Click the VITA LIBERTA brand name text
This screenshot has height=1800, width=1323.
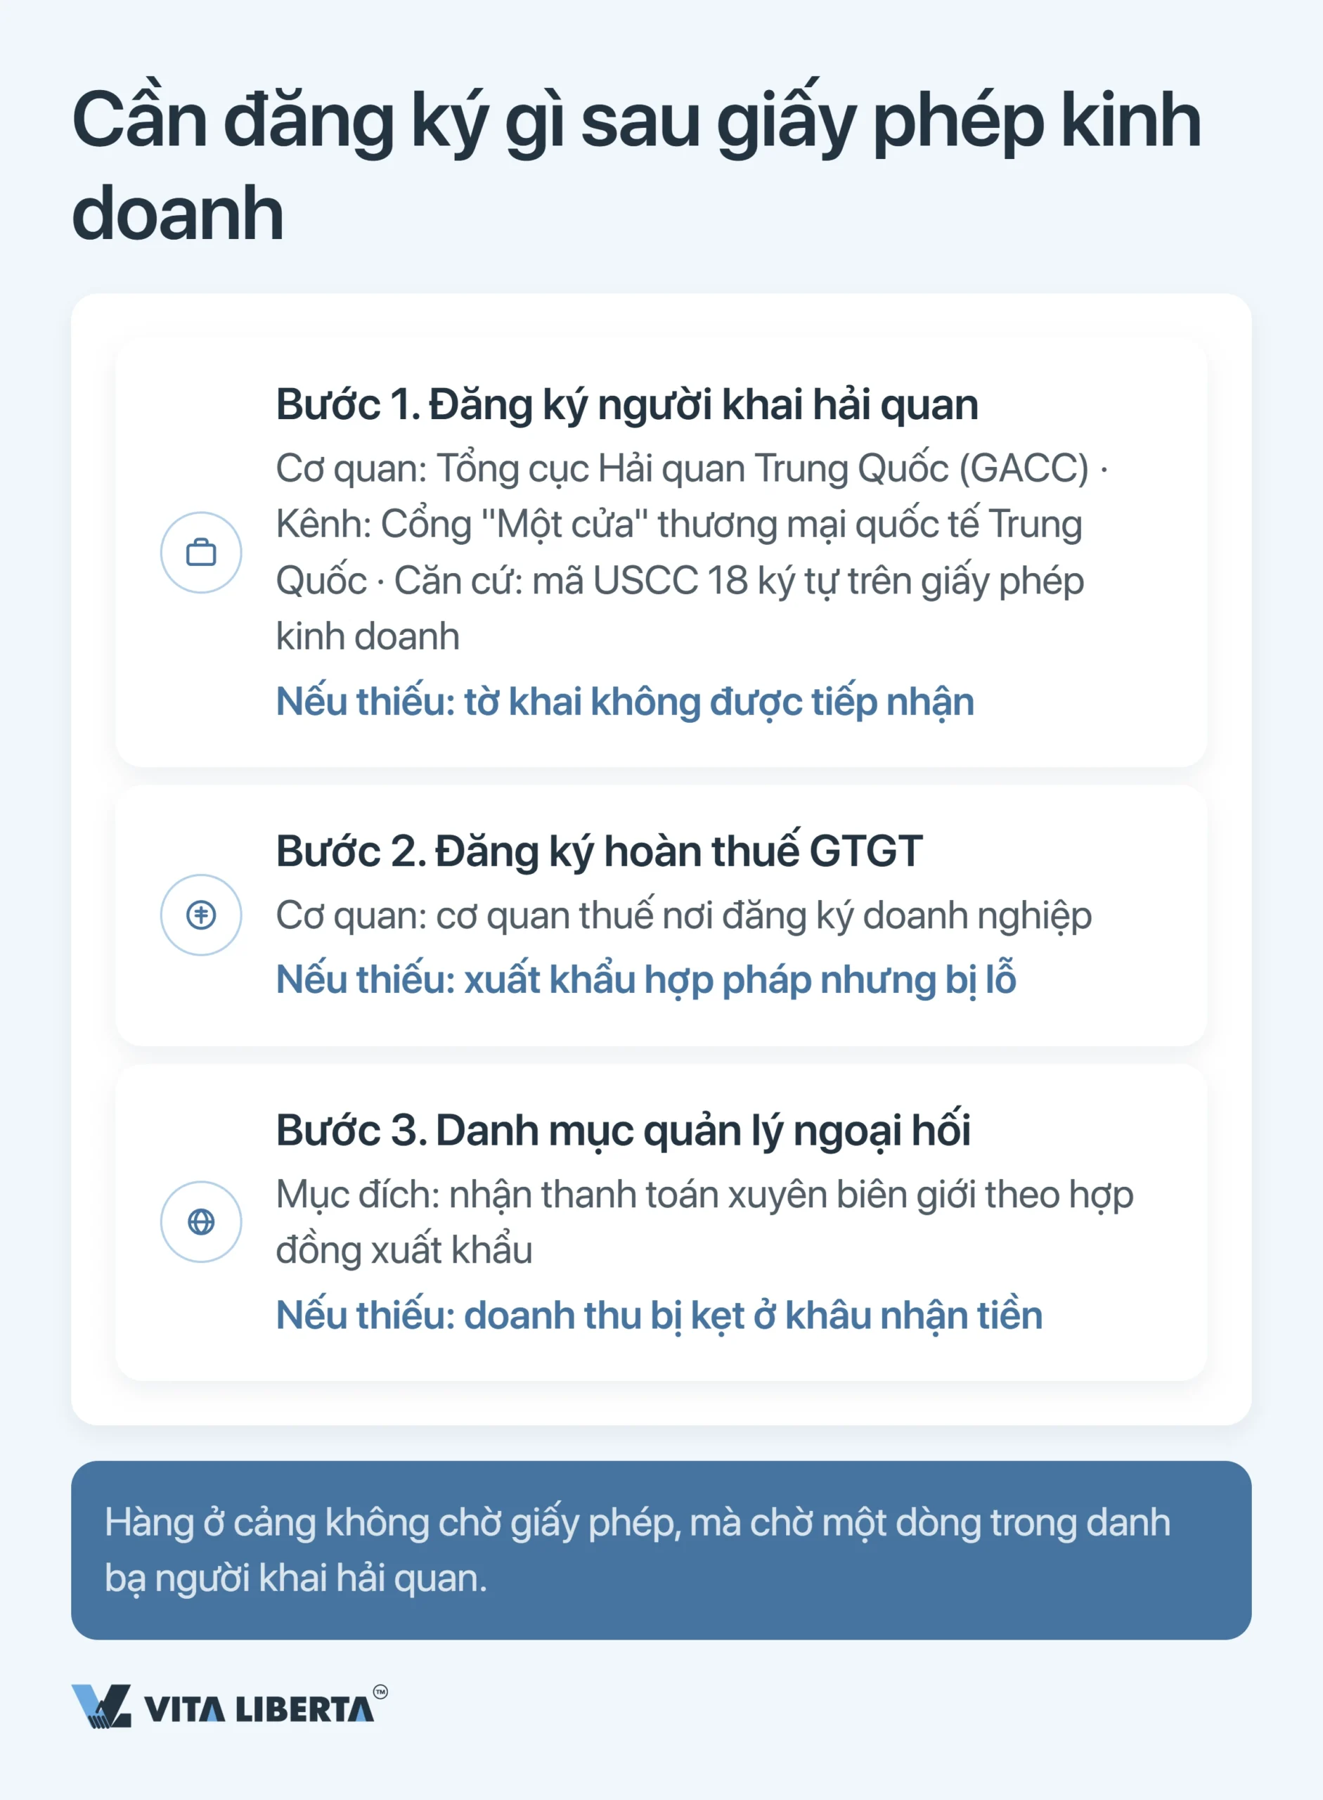pos(259,1710)
